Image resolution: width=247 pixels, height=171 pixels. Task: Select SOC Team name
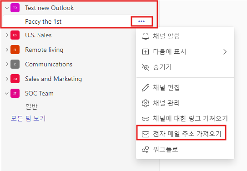pyautogui.click(x=39, y=93)
